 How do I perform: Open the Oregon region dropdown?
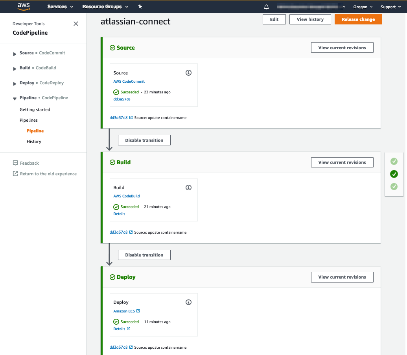point(363,7)
